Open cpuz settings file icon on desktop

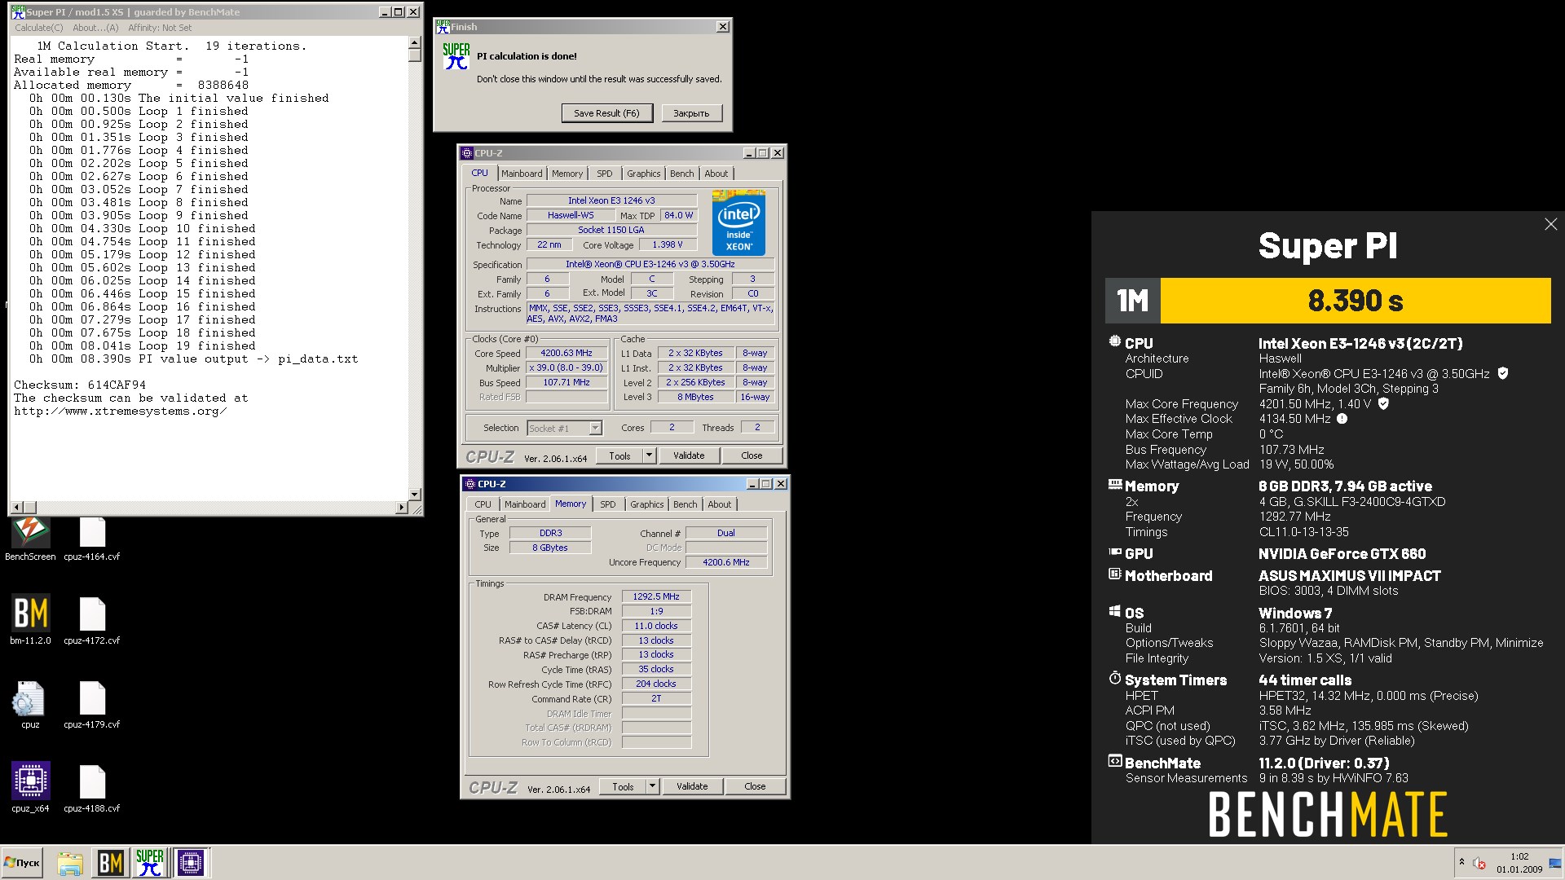[30, 705]
